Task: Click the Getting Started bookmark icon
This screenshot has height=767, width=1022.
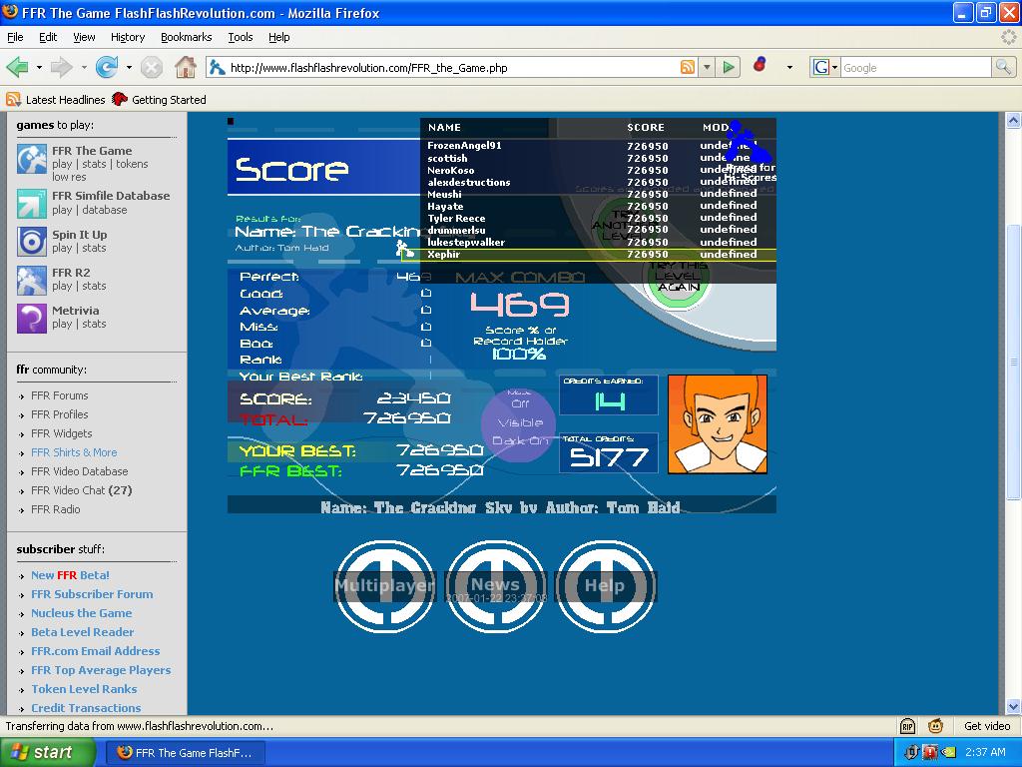Action: coord(120,99)
